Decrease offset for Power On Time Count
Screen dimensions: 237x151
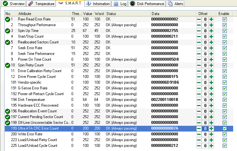199,59
